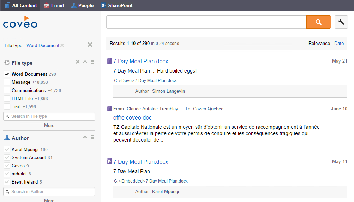Click document icon beside first 7 Day Meal Plan.docx
This screenshot has width=354, height=202.
pyautogui.click(x=109, y=61)
